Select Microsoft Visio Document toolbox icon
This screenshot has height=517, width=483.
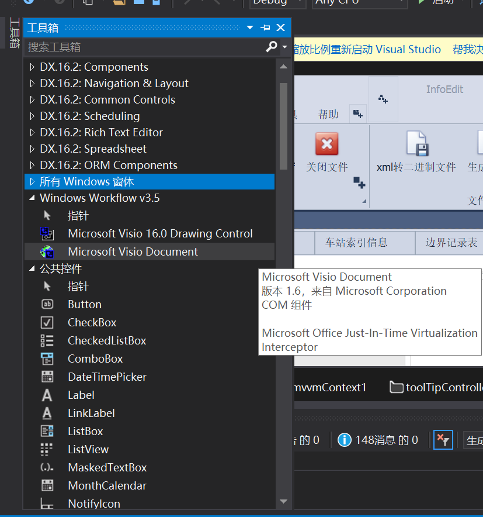click(47, 252)
